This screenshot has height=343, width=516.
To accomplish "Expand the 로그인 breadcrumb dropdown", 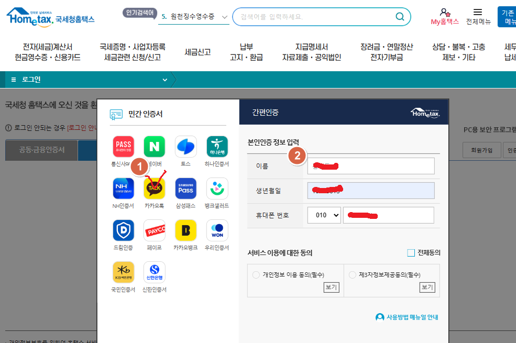I will tap(165, 80).
